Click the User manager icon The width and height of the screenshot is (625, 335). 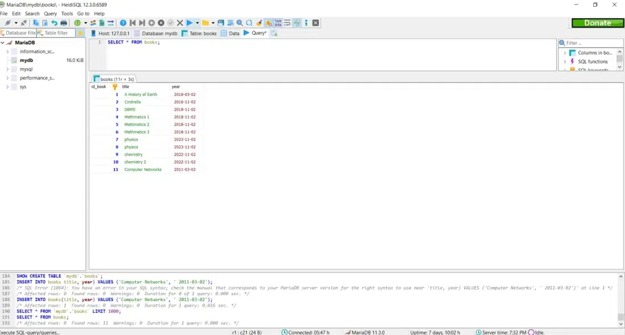click(x=93, y=23)
